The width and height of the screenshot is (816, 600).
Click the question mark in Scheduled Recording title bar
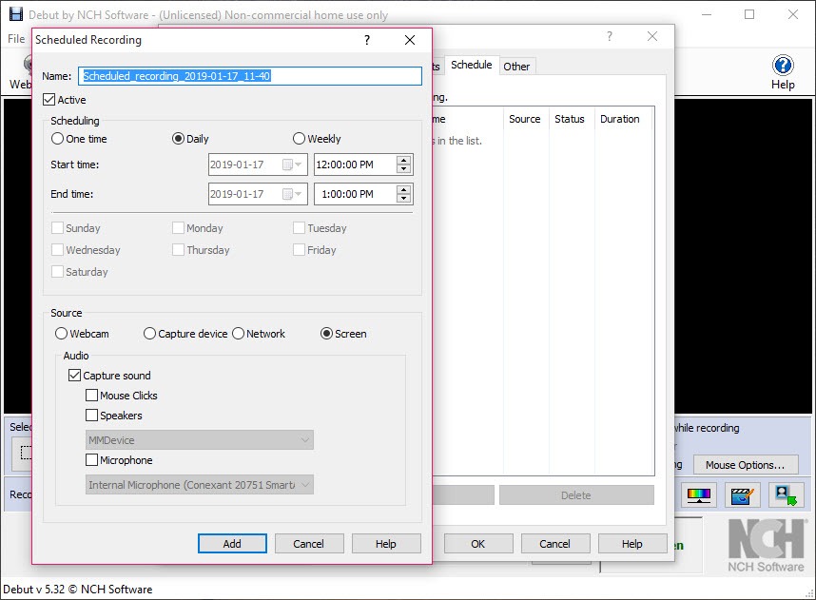click(x=367, y=40)
